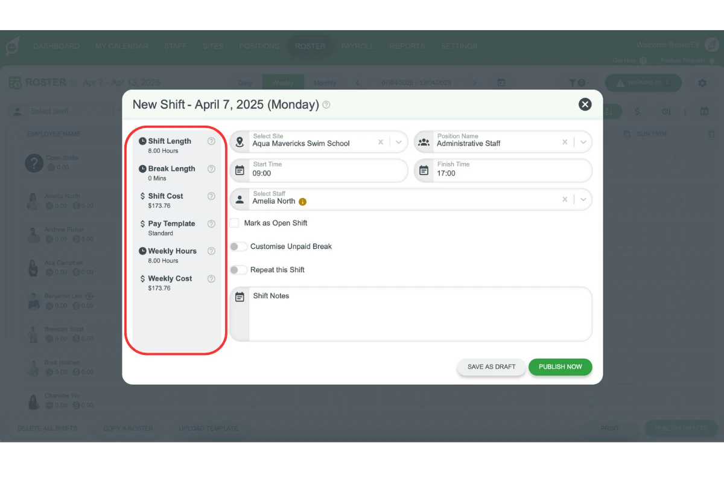This screenshot has height=483, width=724.
Task: Show Shift Cost help tooltip icon
Action: tap(211, 196)
